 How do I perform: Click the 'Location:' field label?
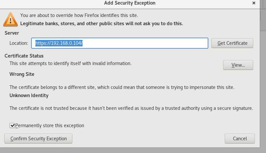coord(19,43)
